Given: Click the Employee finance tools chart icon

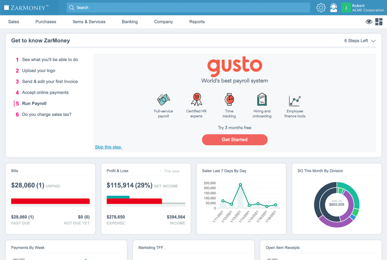Looking at the screenshot, I should (295, 101).
